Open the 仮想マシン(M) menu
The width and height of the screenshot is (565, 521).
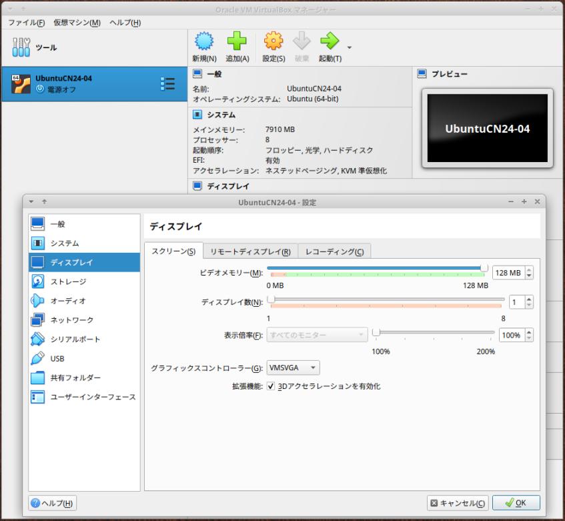77,23
